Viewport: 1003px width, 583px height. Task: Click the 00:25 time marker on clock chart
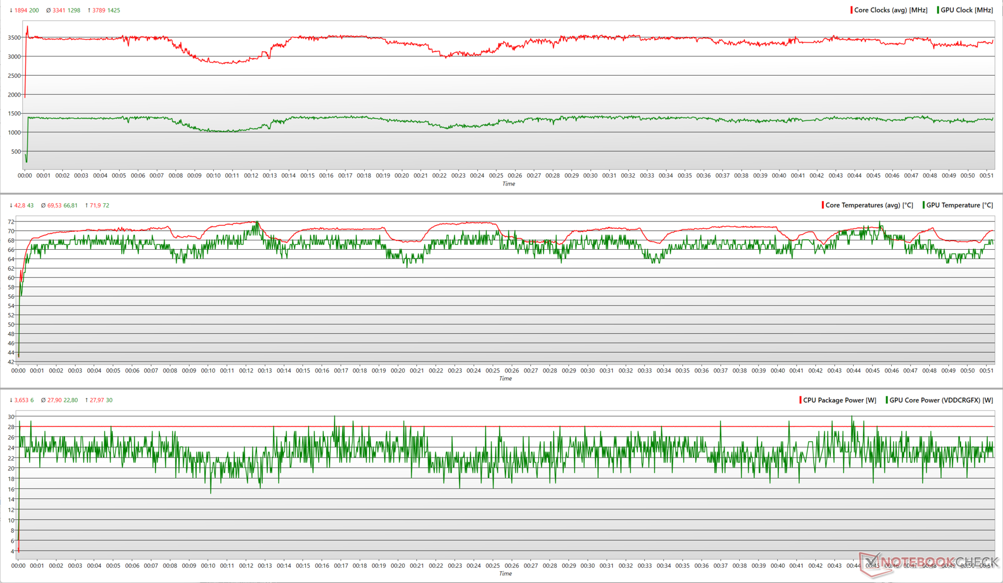(496, 176)
